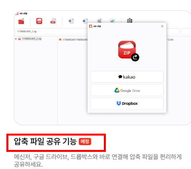
Task: Click the 압축 파일 공유 기능 heading
Action: (45, 141)
